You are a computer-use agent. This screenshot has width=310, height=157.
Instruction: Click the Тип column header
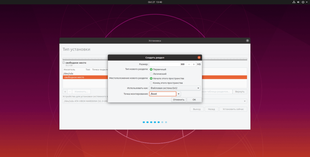coord(88,70)
